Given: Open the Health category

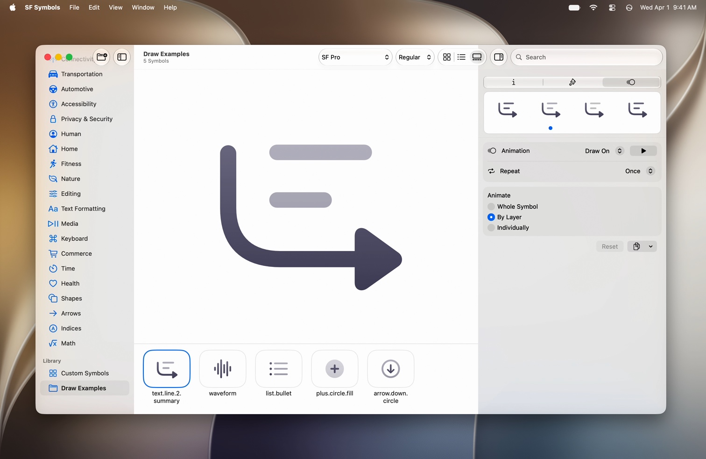Looking at the screenshot, I should coord(85,283).
